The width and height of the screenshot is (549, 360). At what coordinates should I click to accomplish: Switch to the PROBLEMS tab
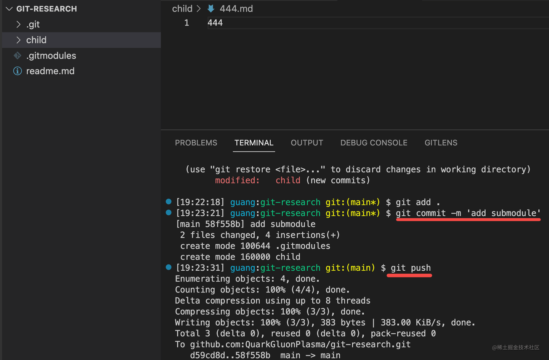click(196, 142)
